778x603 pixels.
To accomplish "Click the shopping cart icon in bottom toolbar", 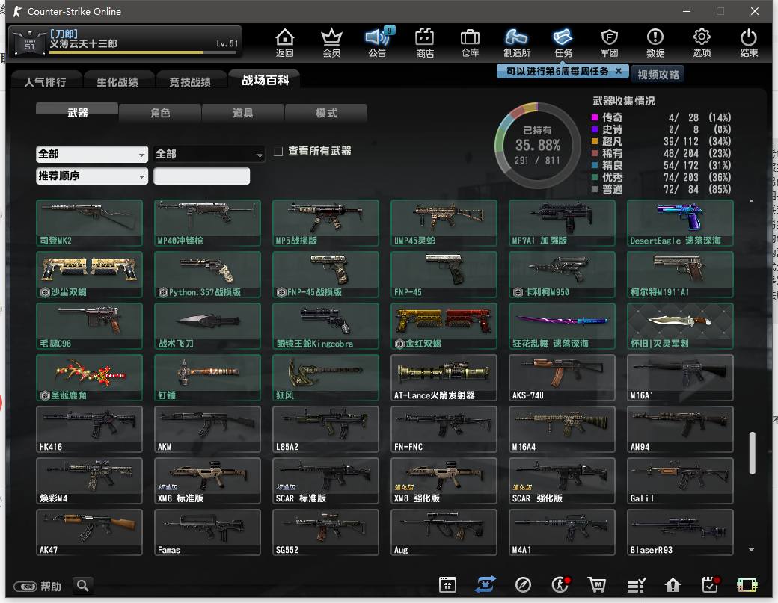I will pyautogui.click(x=597, y=585).
